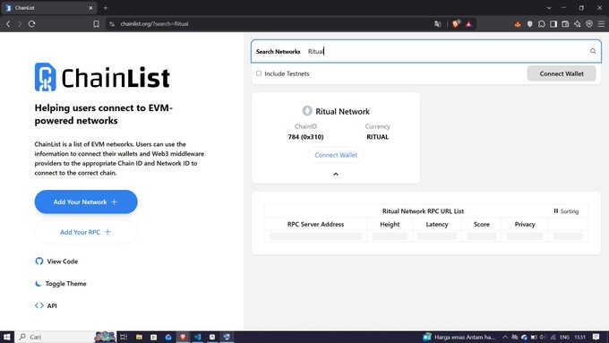Open Visual Studio Code from the taskbar
609x343 pixels.
coord(197,337)
